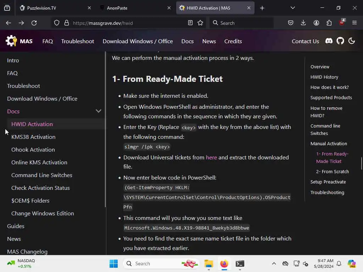Screen dimensions: 363x272
Task: Open Guides in left sidebar
Action: pyautogui.click(x=16, y=226)
